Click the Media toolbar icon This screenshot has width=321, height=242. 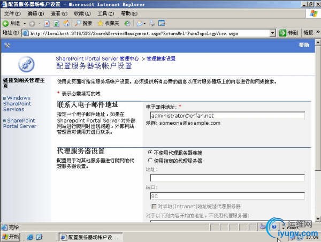(127, 24)
